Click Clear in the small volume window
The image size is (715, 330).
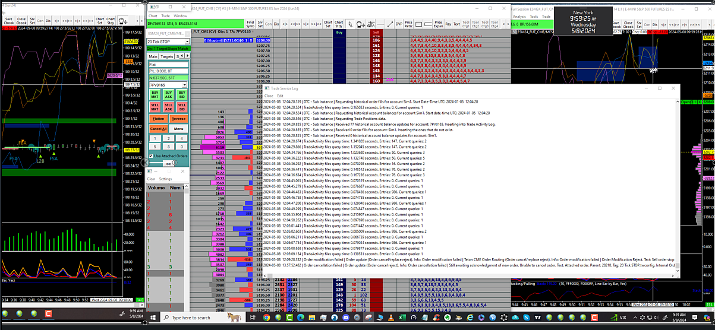(152, 179)
